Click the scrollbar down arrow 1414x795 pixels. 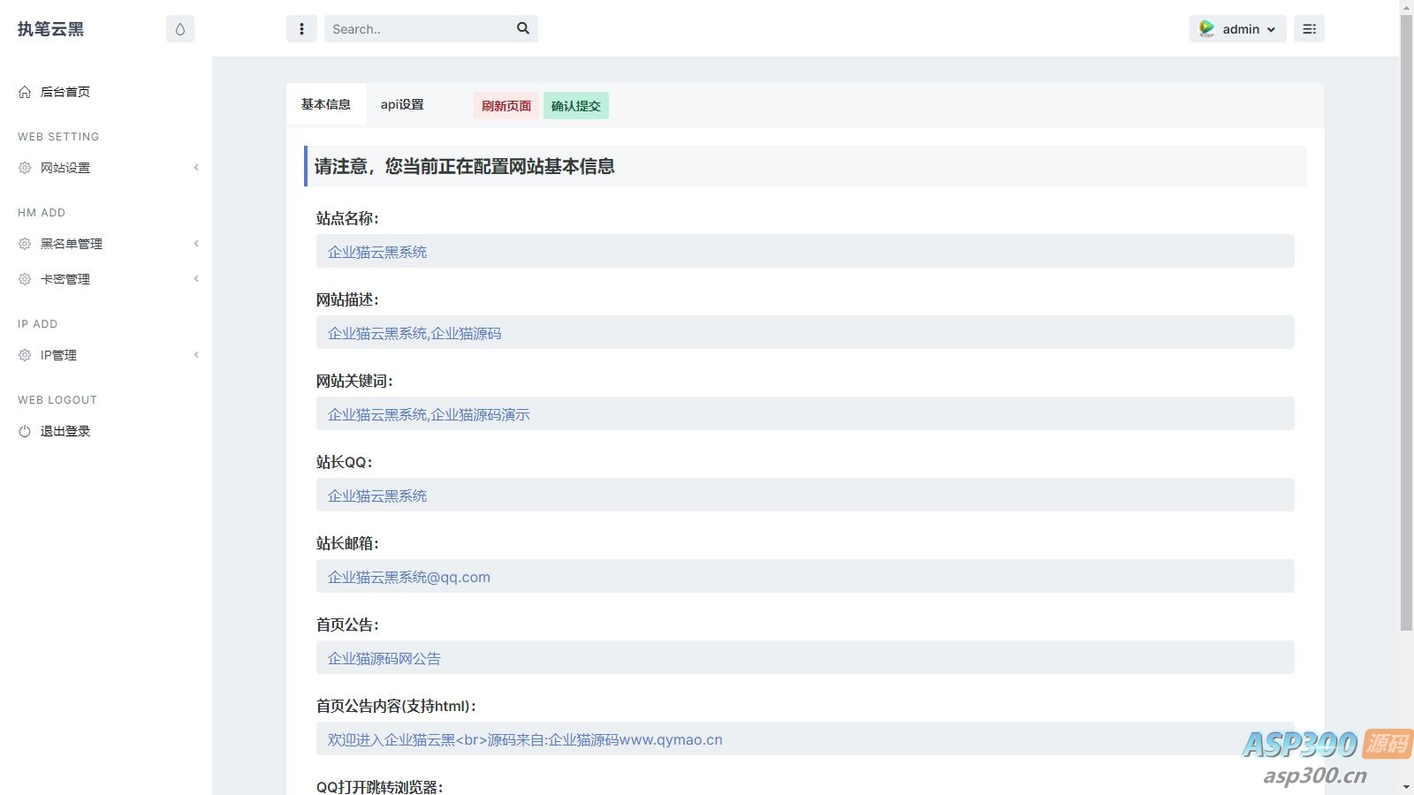pyautogui.click(x=1406, y=787)
